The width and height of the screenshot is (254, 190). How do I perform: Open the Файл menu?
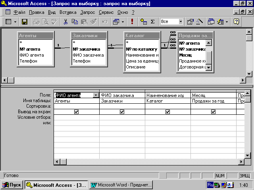point(19,12)
